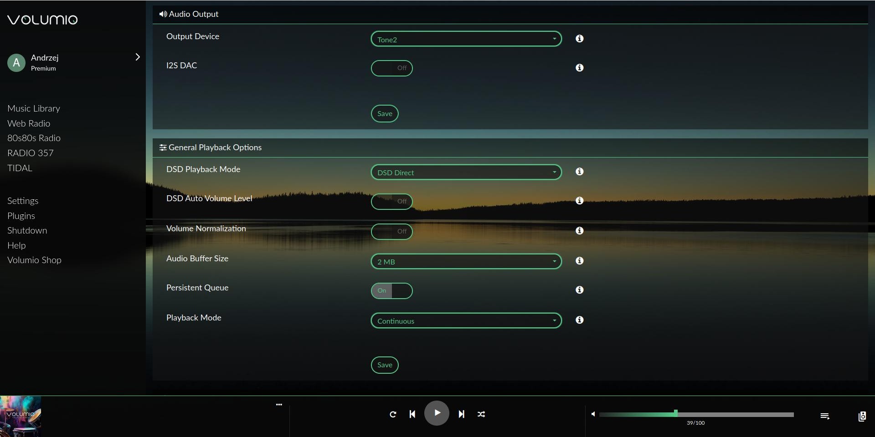
Task: Expand the DSD Playback Mode dropdown
Action: pyautogui.click(x=466, y=173)
